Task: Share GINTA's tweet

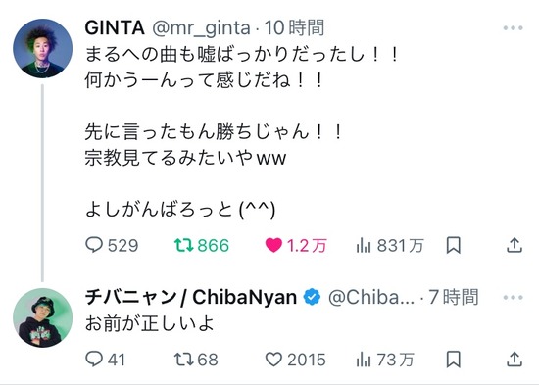Action: point(514,246)
